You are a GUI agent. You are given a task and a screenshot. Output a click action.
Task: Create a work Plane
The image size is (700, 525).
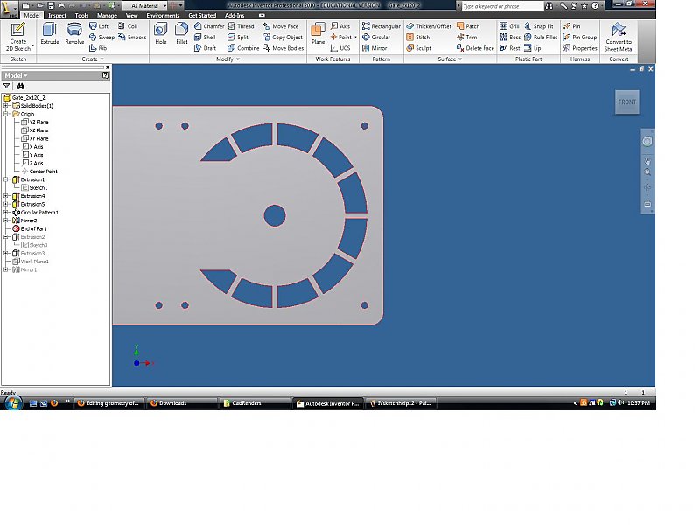coord(318,33)
